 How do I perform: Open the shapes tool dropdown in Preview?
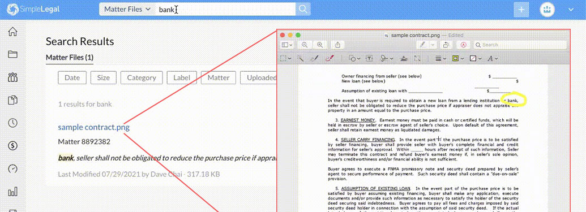coord(354,59)
